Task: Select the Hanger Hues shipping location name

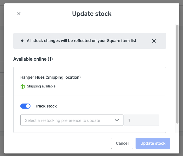Action: pos(50,77)
